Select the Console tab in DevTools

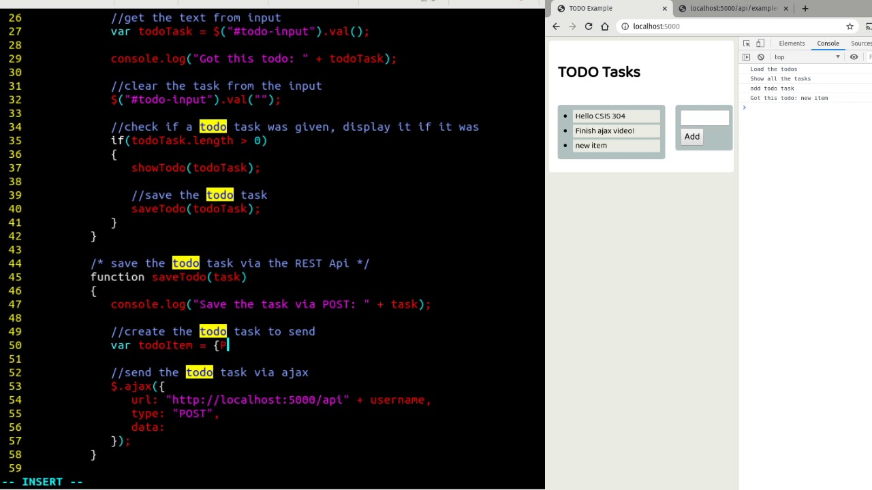[828, 44]
